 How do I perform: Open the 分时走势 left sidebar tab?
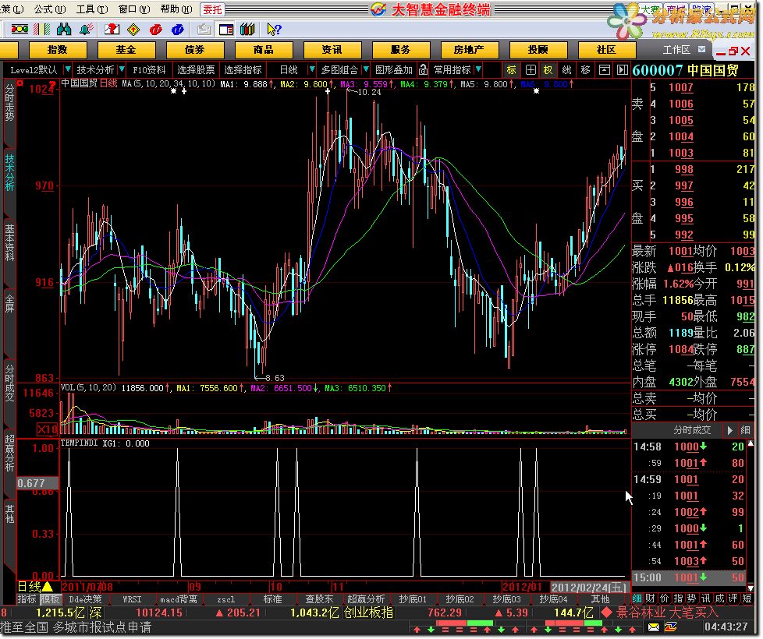pyautogui.click(x=9, y=102)
